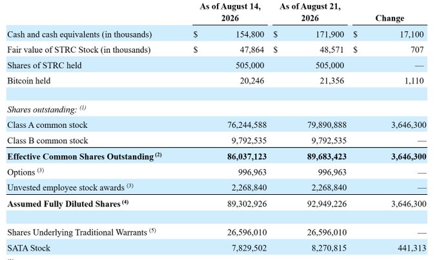This screenshot has height=260, width=439.
Task: Click the bold value 89,683,423
Action: point(327,157)
